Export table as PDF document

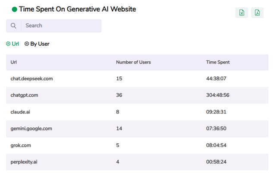click(x=257, y=13)
